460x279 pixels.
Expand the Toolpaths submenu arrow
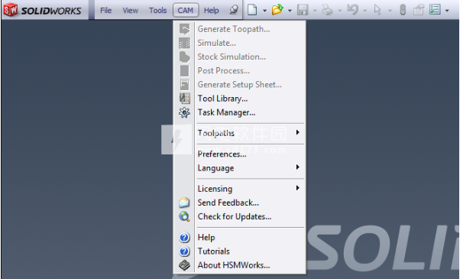click(x=298, y=132)
